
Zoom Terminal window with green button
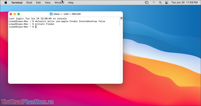point(19,14)
